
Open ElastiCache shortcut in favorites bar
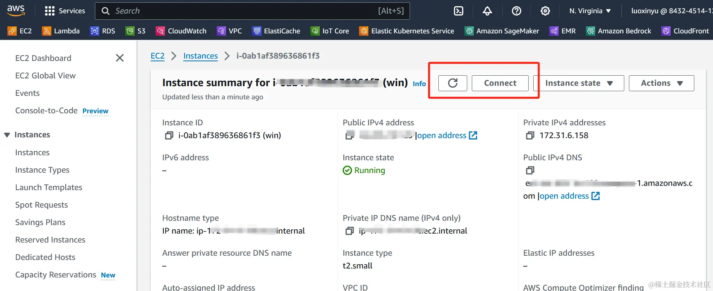point(276,31)
